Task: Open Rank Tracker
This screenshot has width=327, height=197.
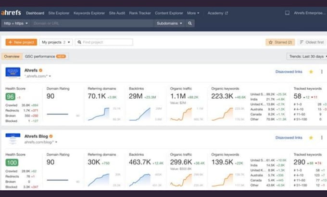Action: 140,13
